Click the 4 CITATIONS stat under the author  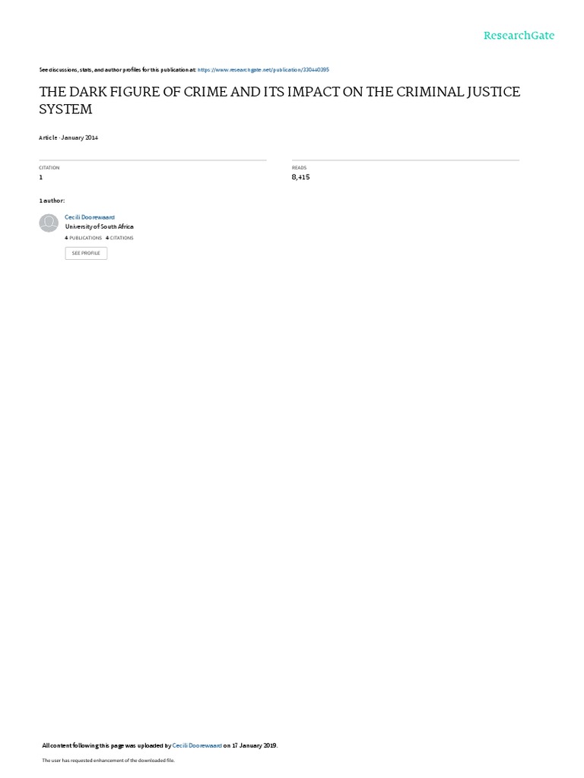119,238
